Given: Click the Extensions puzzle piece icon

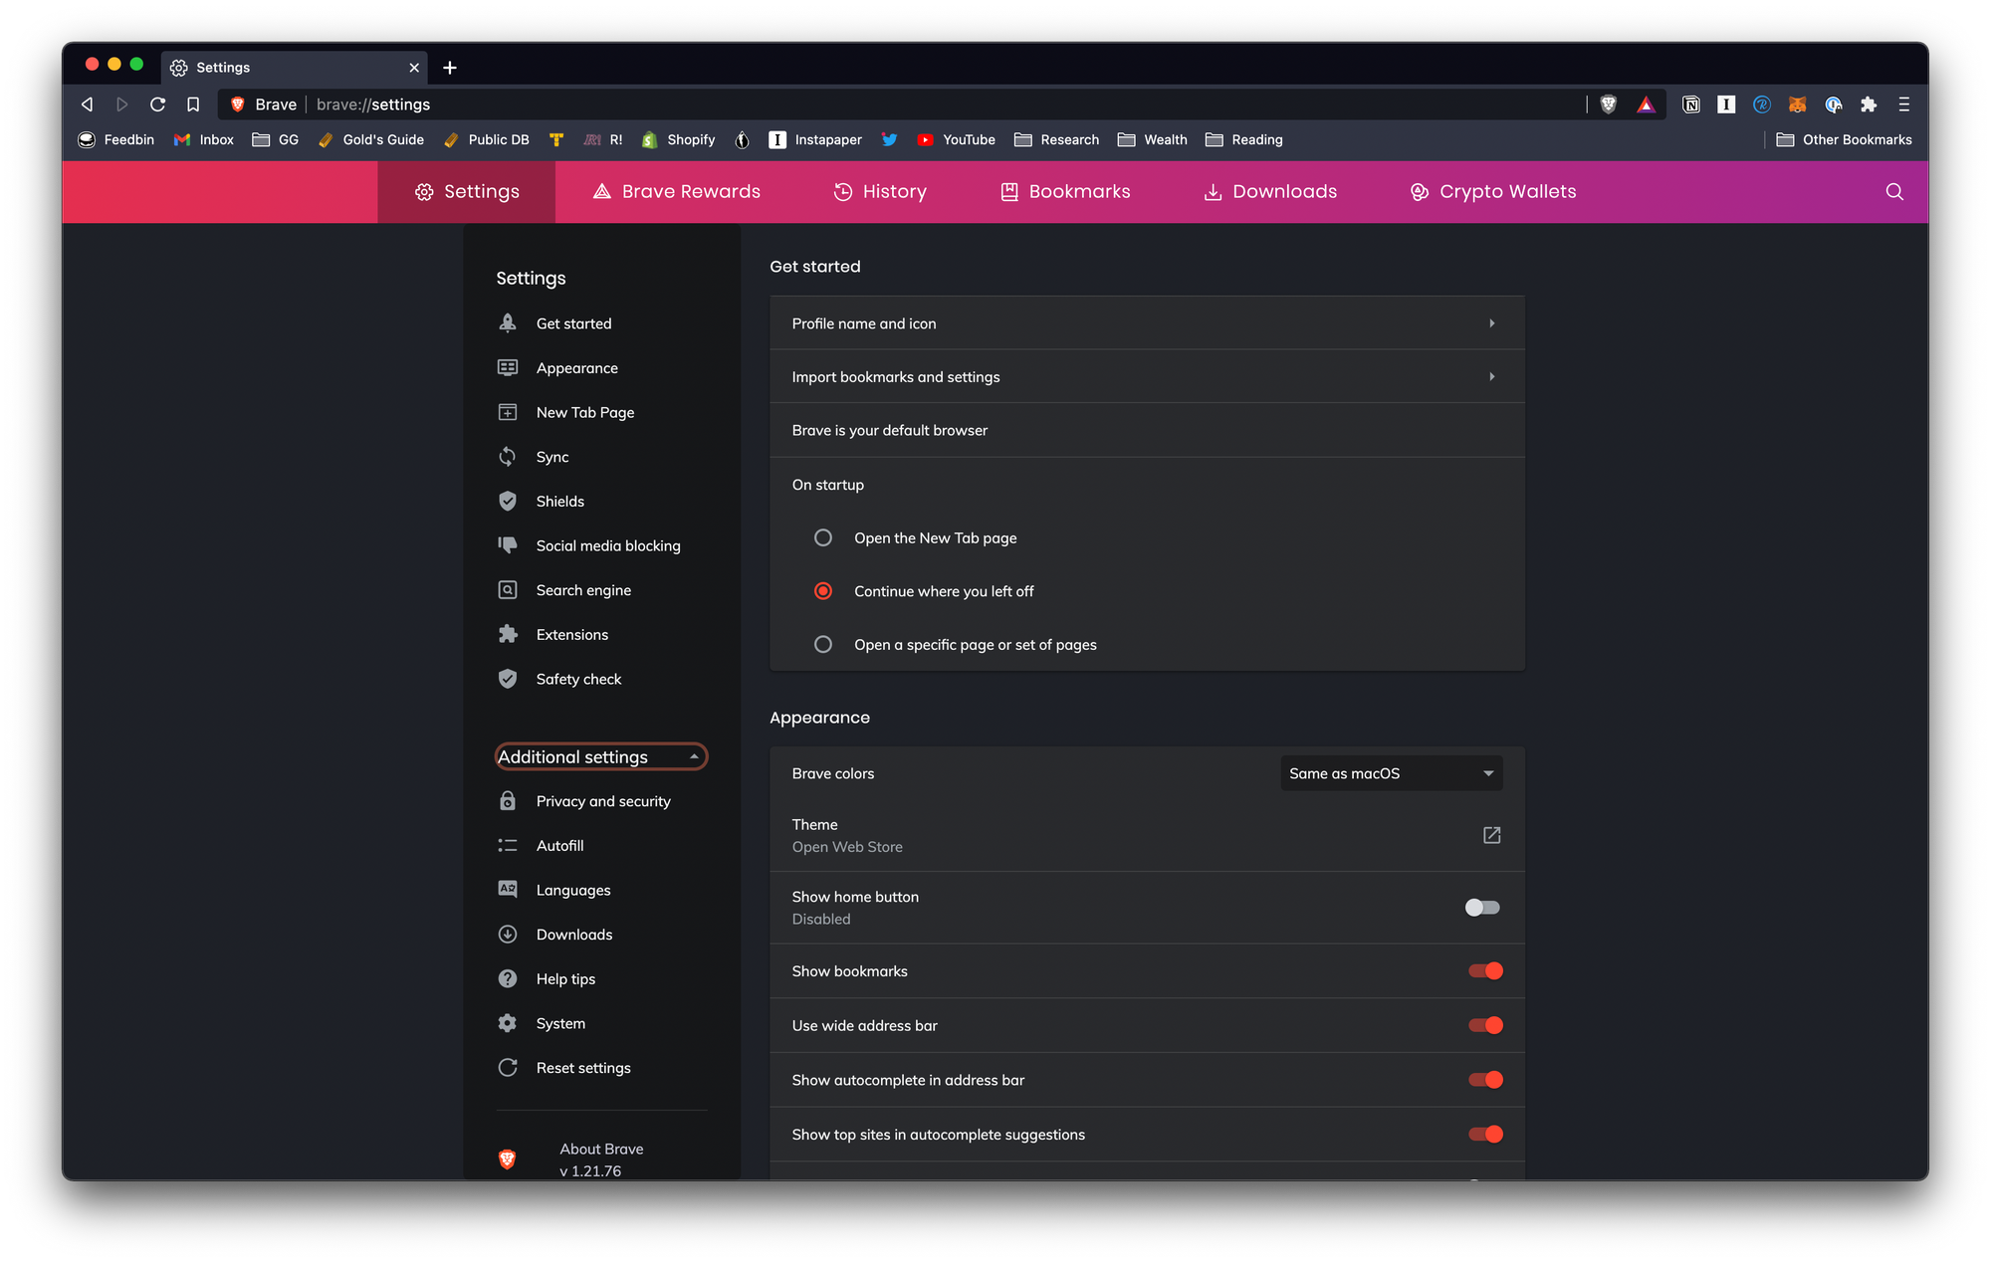Looking at the screenshot, I should click(x=1869, y=105).
